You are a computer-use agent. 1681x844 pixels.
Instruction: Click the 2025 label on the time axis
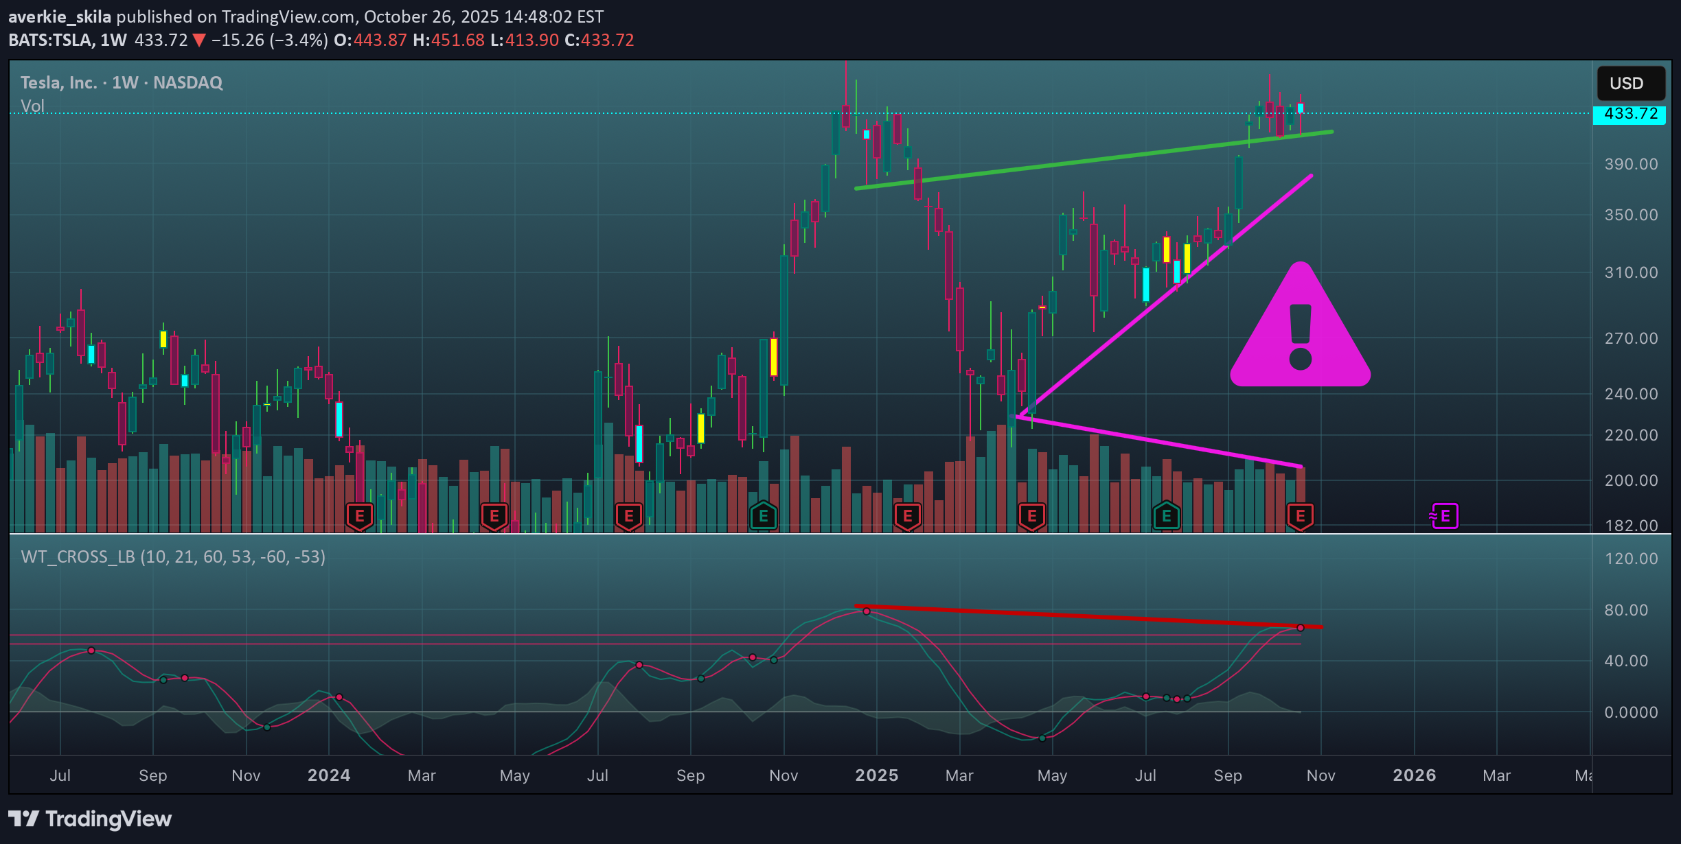tap(876, 775)
